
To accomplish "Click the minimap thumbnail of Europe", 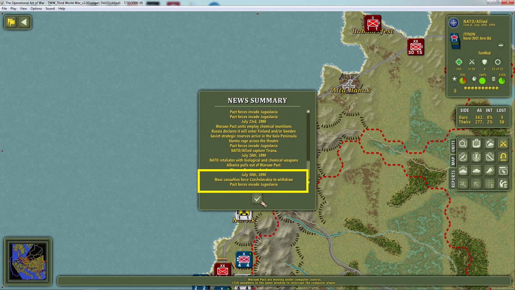I will point(28,261).
